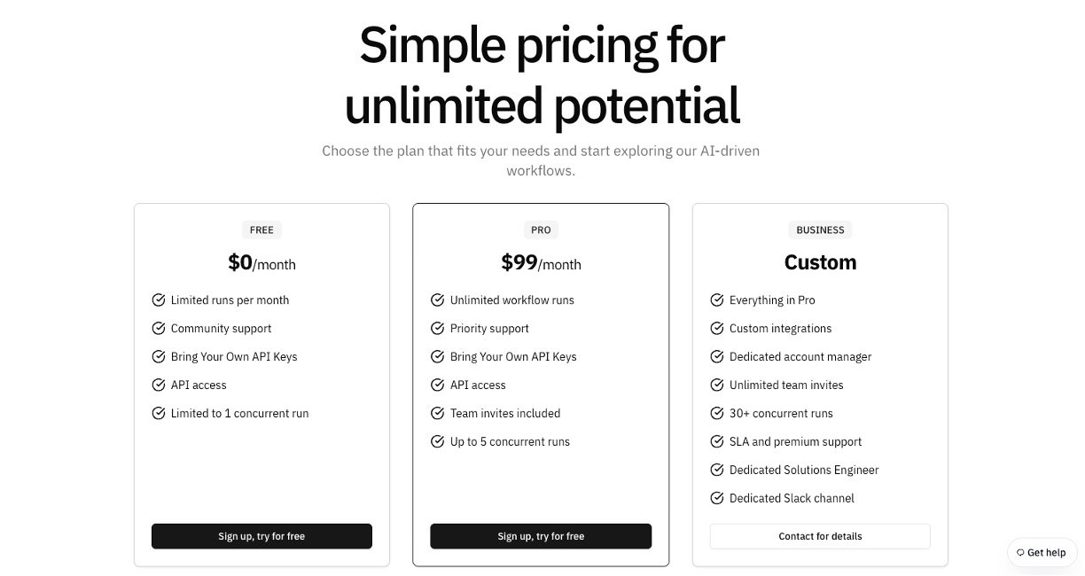
Task: Click the check icon next to Community support
Action: click(159, 329)
